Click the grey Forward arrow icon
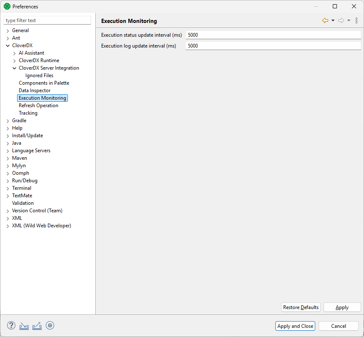364x337 pixels. pos(341,20)
